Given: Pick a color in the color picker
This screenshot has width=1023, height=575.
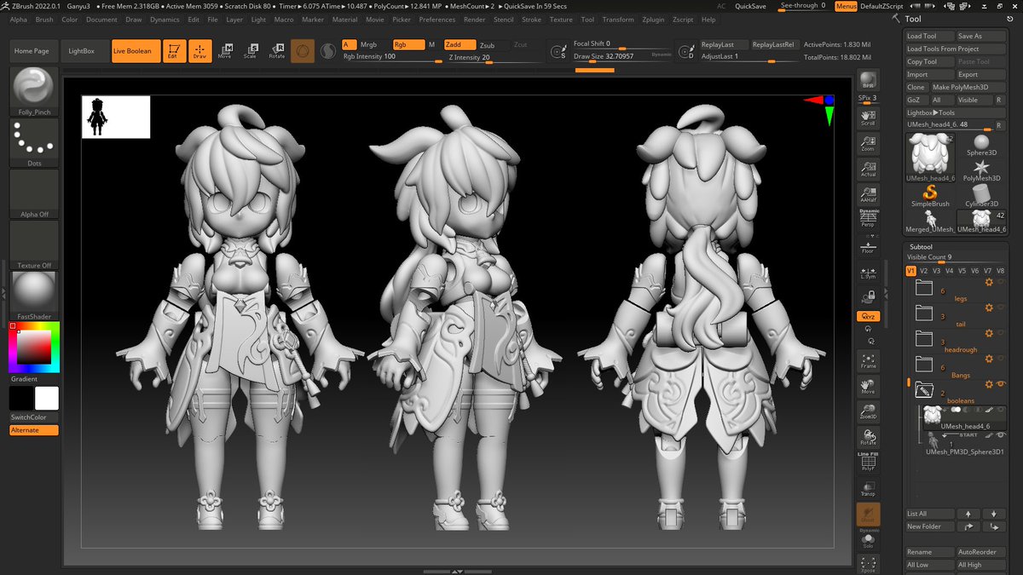Looking at the screenshot, I should point(34,348).
